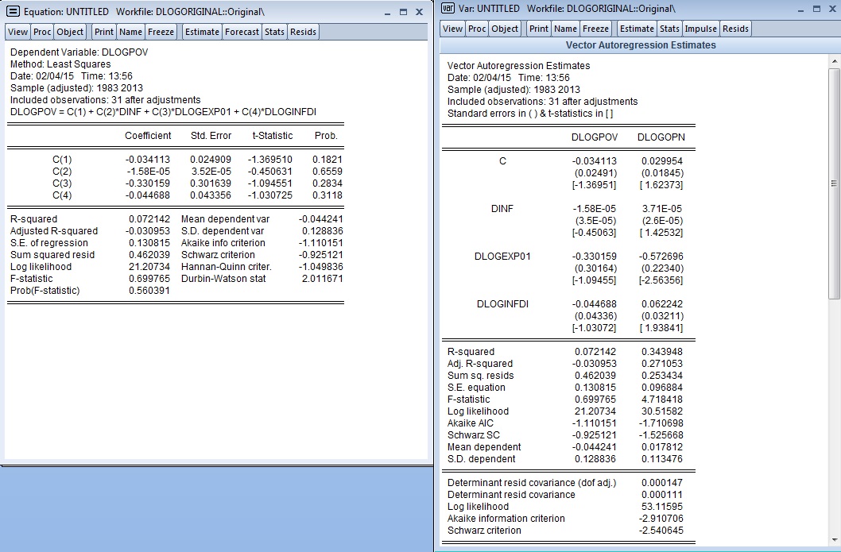This screenshot has width=841, height=552.
Task: Select C(4) Std. Error 0.043356
Action: (x=210, y=195)
